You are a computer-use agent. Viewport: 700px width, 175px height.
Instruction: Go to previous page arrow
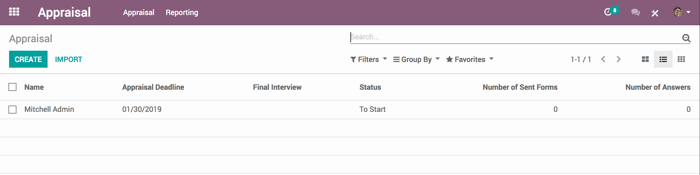coord(603,59)
